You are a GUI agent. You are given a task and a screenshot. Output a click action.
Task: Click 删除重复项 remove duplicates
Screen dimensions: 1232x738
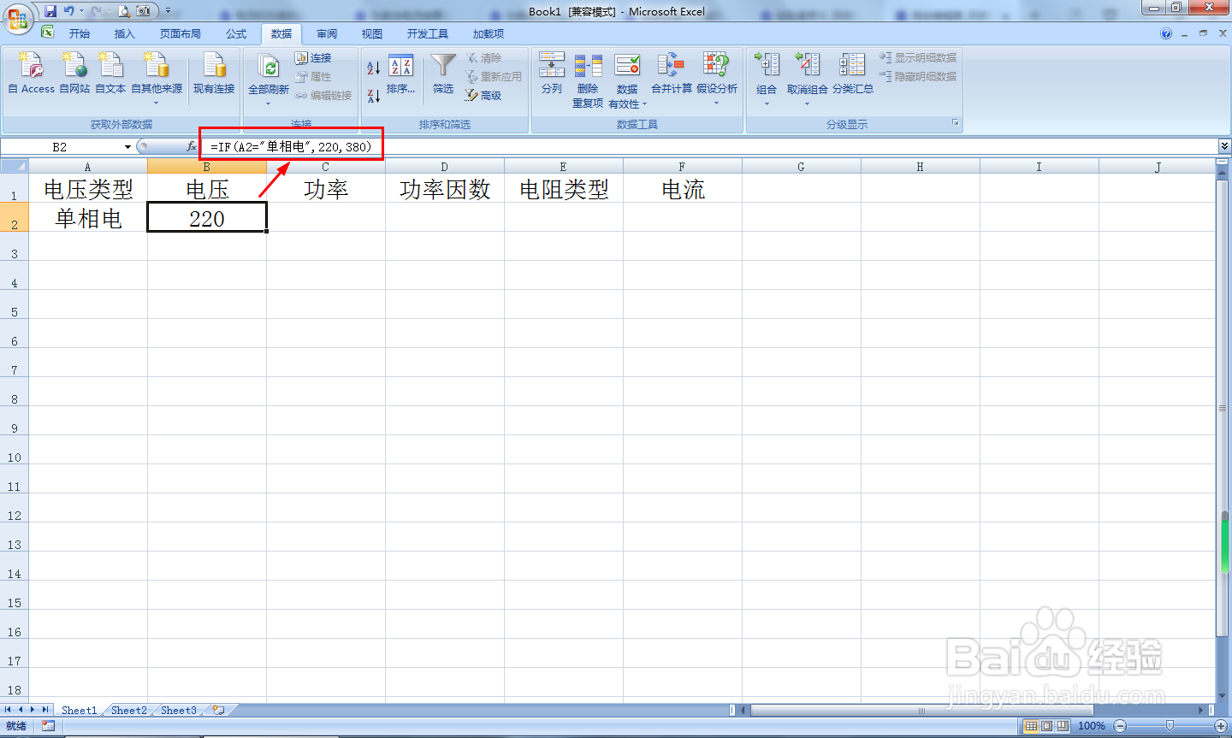(588, 80)
